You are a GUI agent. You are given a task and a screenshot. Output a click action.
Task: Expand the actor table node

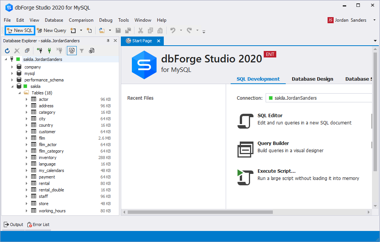pyautogui.click(x=27, y=99)
